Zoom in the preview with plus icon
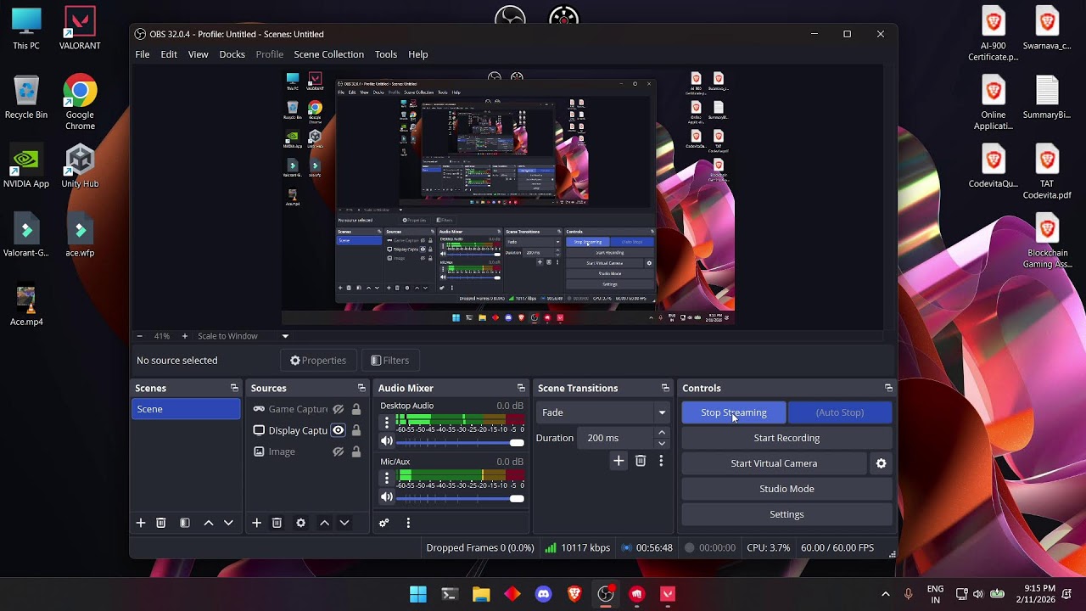Image resolution: width=1086 pixels, height=611 pixels. click(x=184, y=336)
